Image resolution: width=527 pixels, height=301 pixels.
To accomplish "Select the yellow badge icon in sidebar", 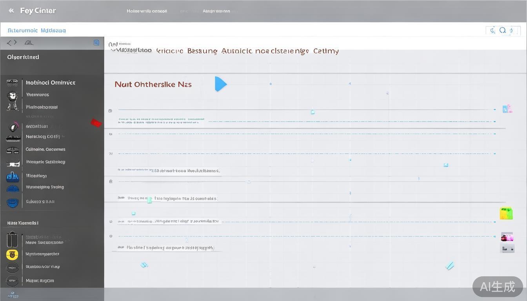I will [x=12, y=254].
